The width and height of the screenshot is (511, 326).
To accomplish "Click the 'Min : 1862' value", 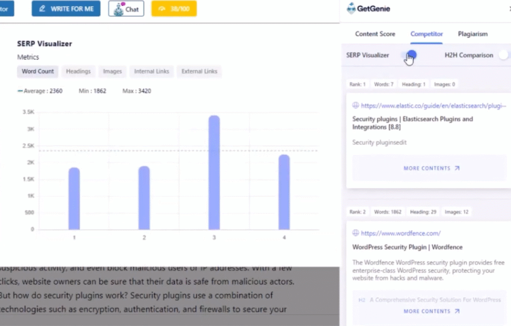I will pyautogui.click(x=92, y=91).
